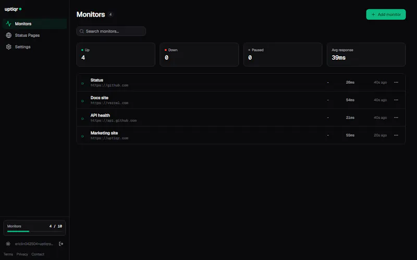Screen dimensions: 417x260
Task: Click the 55ms response time
Action: [350, 135]
